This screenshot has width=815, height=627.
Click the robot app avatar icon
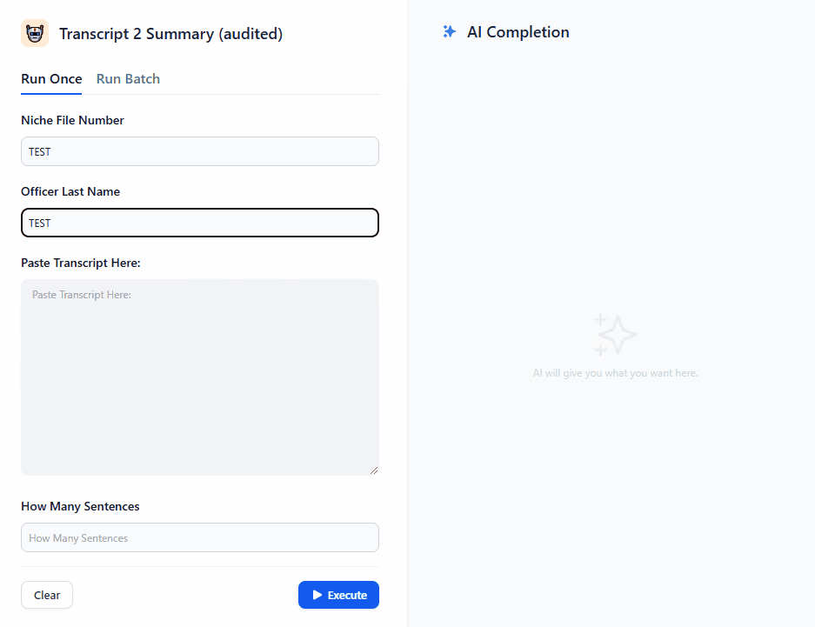[x=35, y=34]
